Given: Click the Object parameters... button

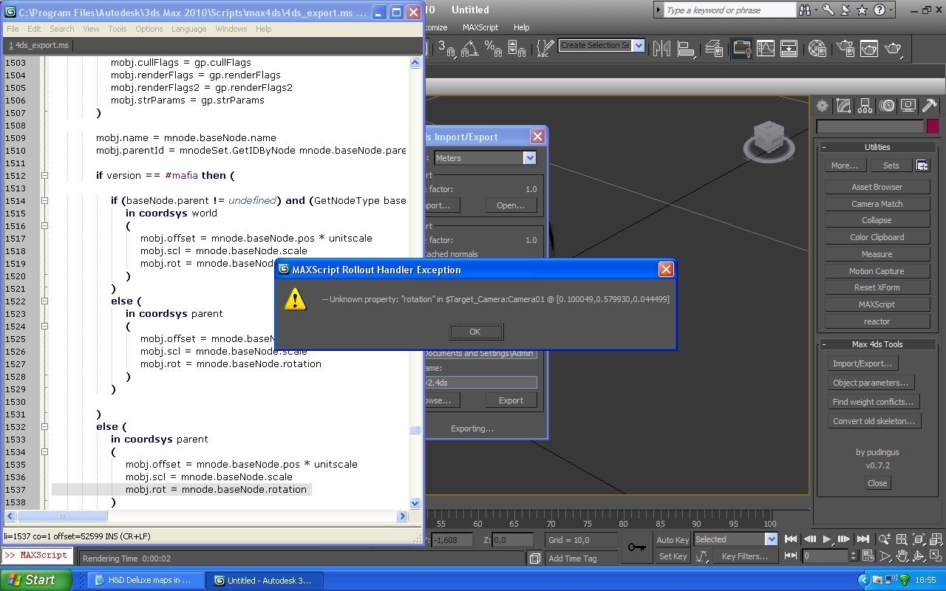Looking at the screenshot, I should click(x=871, y=383).
